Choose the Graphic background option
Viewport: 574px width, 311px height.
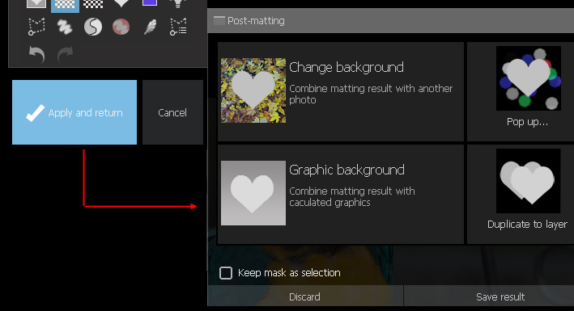pos(341,194)
